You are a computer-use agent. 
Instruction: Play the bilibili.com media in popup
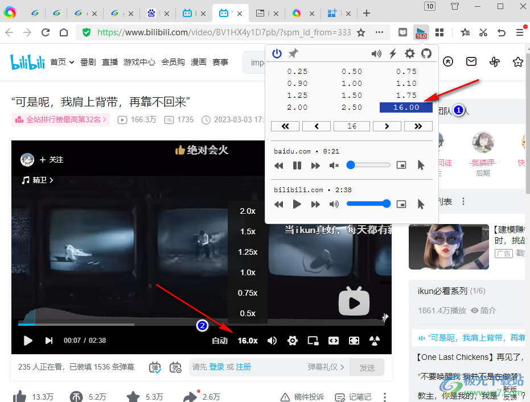coord(297,204)
